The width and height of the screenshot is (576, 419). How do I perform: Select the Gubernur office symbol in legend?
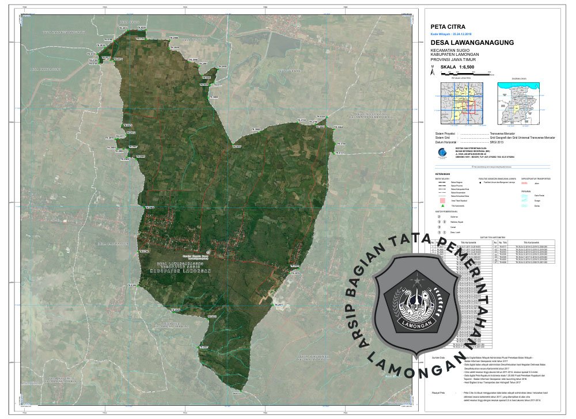439,217
